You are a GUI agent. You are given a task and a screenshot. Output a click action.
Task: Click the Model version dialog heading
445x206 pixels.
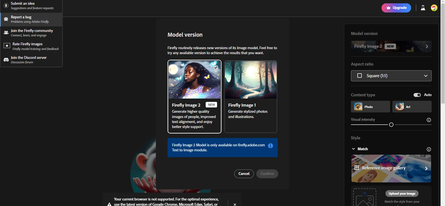point(185,35)
